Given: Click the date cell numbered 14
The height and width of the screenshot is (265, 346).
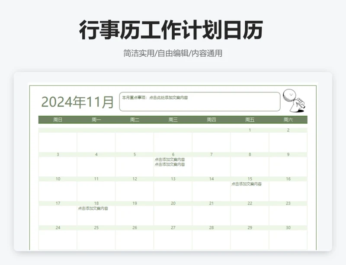Looking at the screenshot, I should click(211, 179).
